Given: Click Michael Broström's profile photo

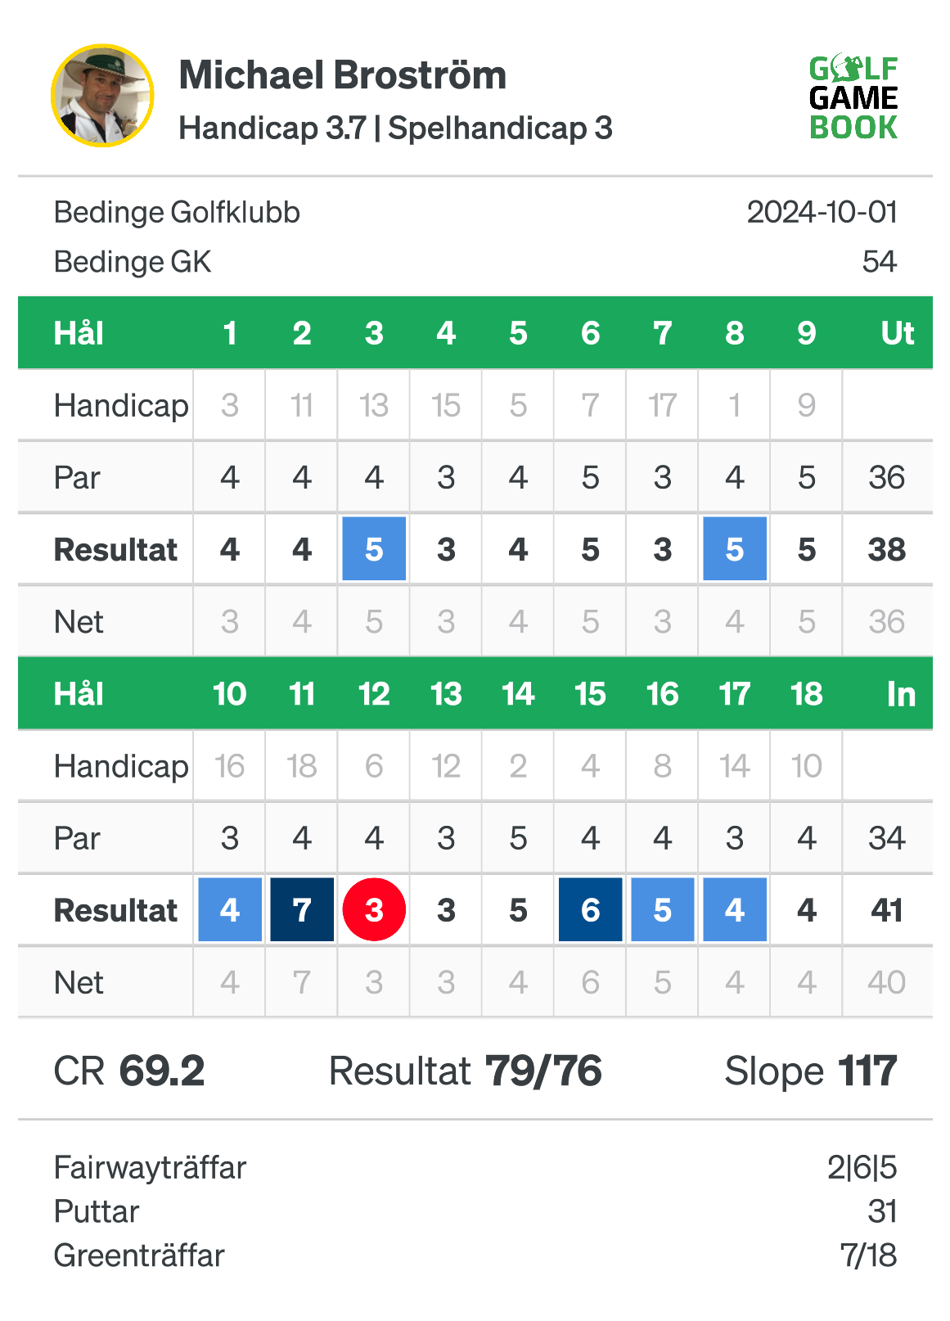Looking at the screenshot, I should (x=102, y=96).
